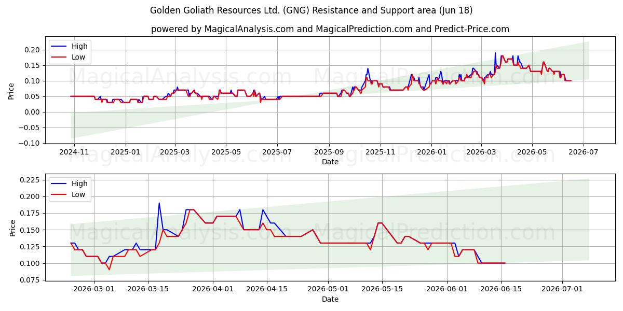The image size is (623, 311).
Task: Click the '2026-04-15' x-axis label
Action: pyautogui.click(x=267, y=289)
